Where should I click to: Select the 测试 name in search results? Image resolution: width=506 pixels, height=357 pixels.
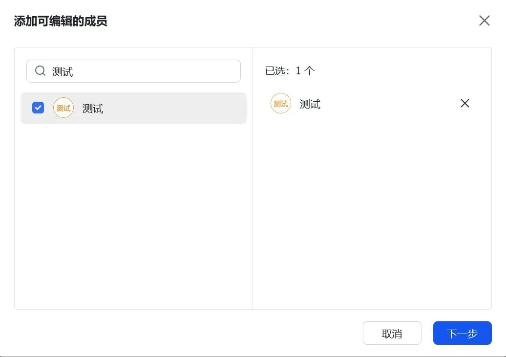(93, 109)
